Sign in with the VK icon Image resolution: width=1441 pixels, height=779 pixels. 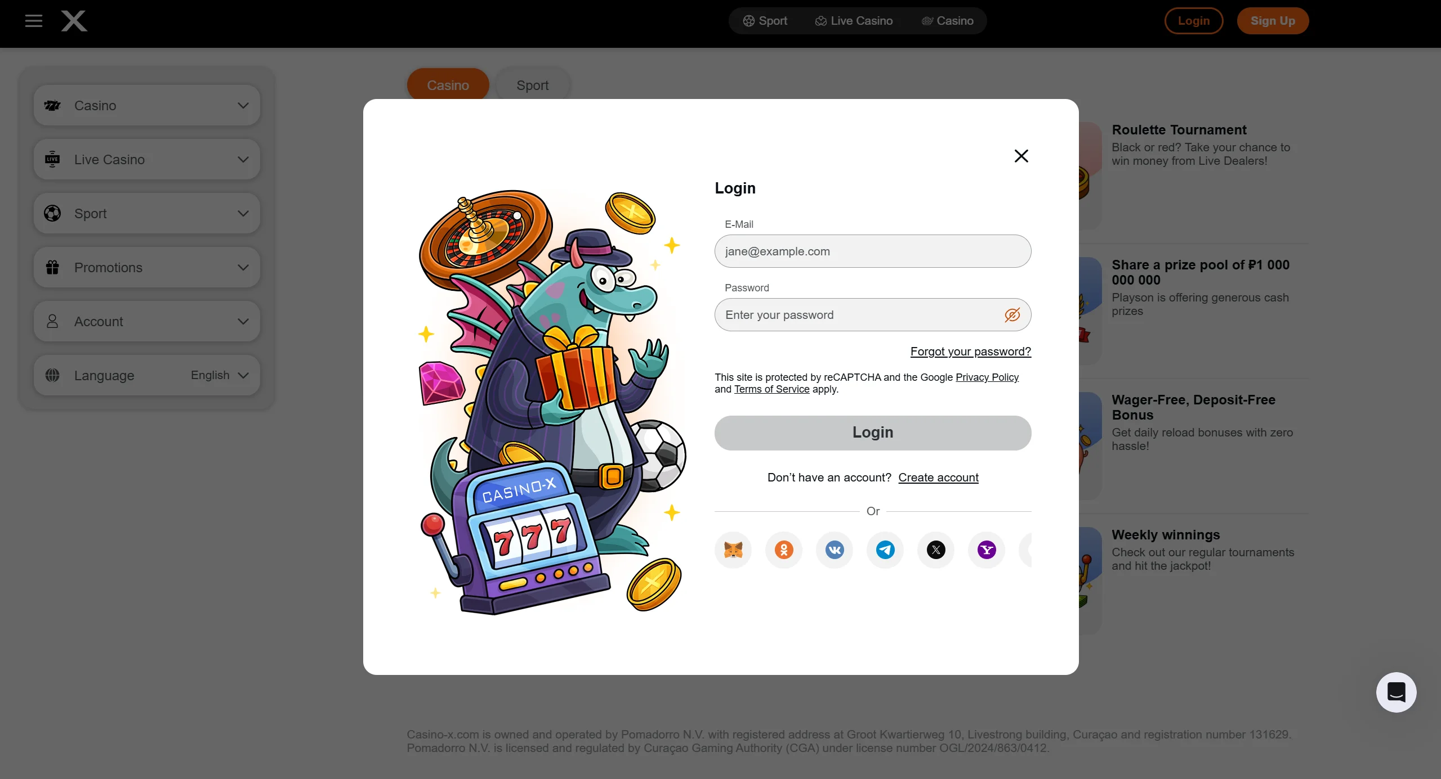coord(835,550)
